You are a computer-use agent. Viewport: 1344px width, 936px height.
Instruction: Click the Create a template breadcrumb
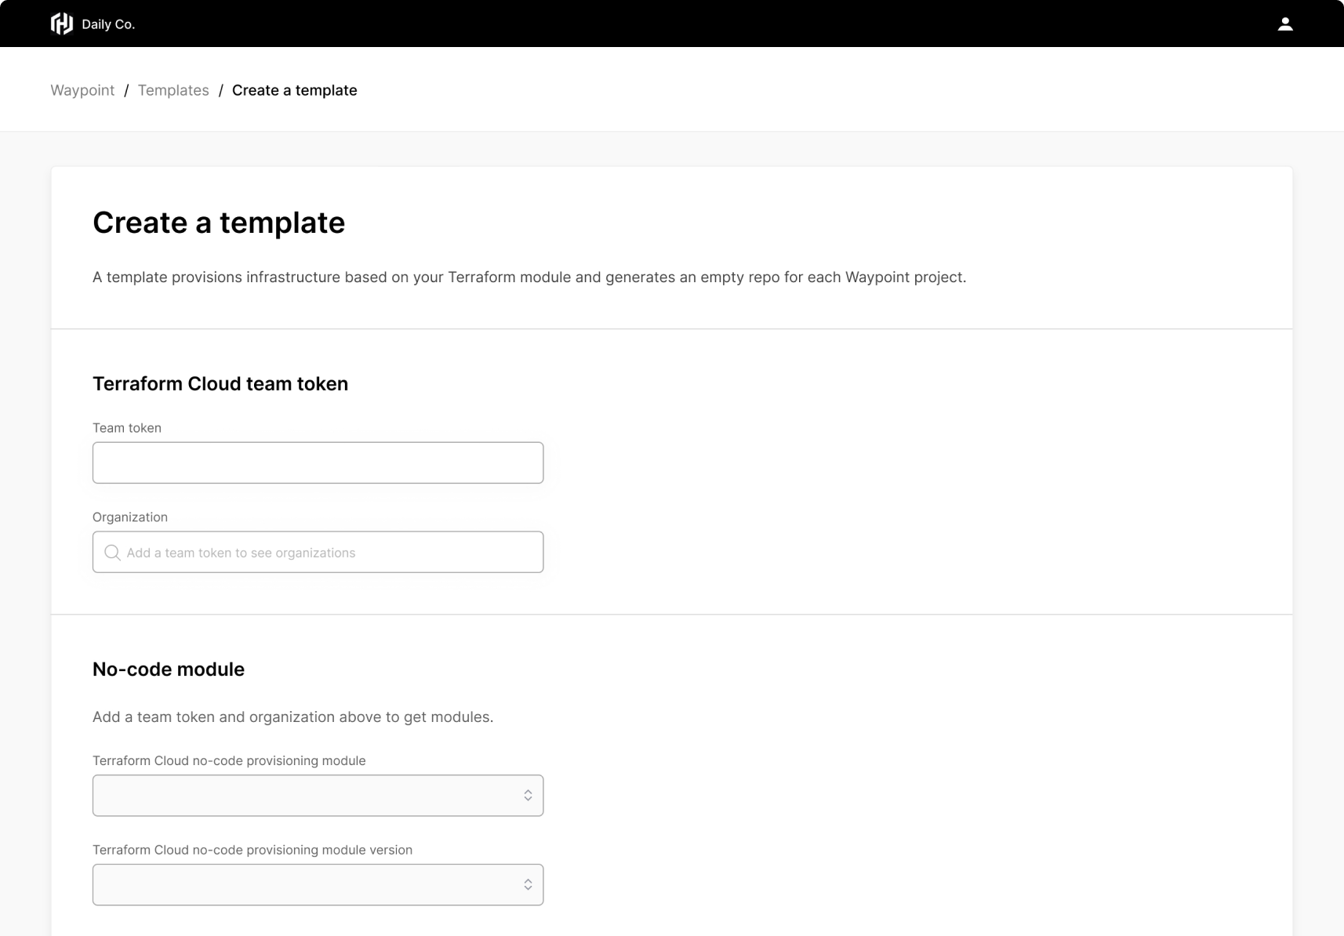[x=295, y=90]
